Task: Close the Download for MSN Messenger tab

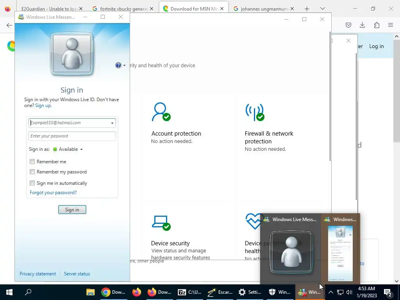Action: 222,9
